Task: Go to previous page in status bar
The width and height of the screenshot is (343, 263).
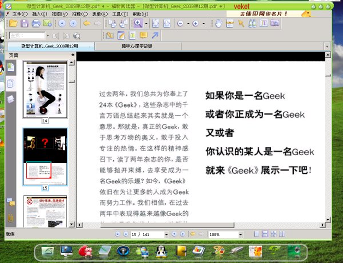Action: point(126,234)
